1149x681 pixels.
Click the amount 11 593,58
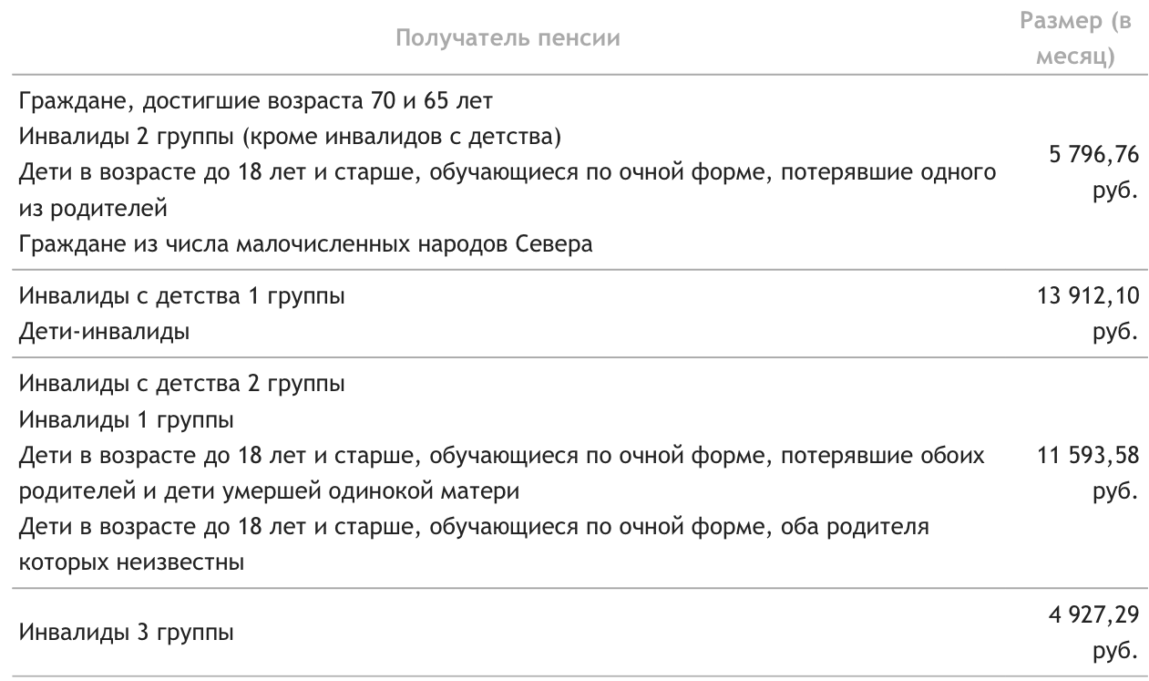click(1088, 456)
